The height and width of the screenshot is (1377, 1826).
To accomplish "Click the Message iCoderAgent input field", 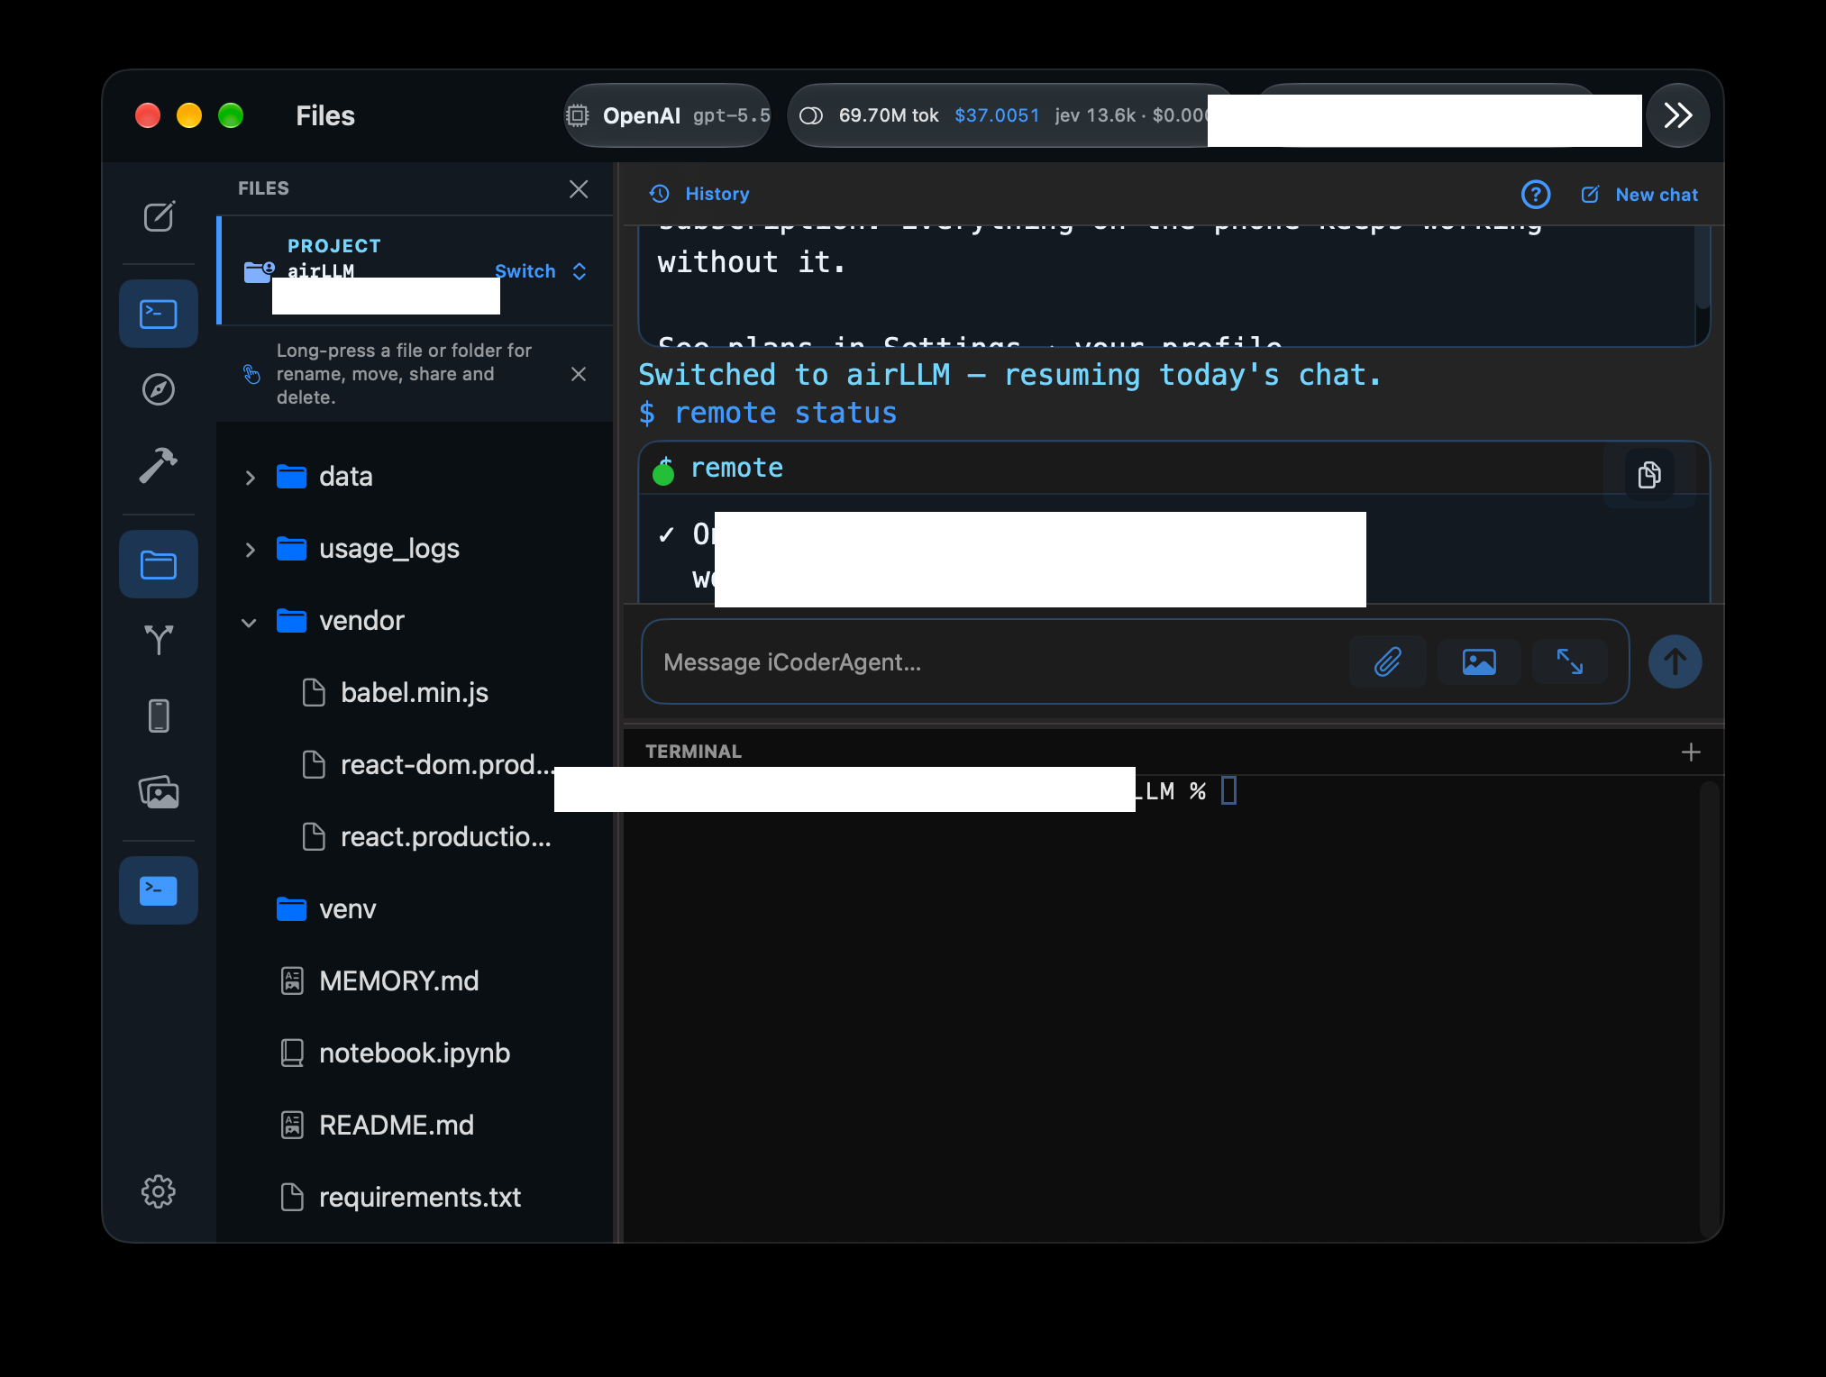I will [1000, 662].
